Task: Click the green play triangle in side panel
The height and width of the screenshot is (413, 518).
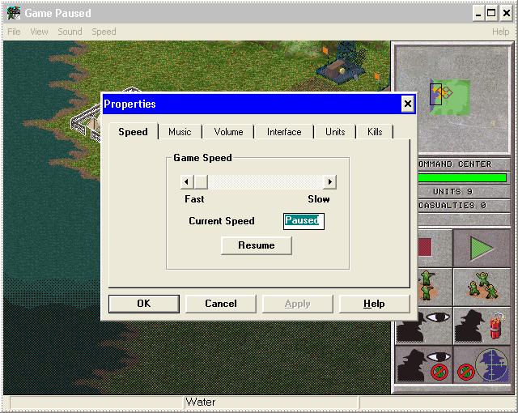Action: coord(482,248)
